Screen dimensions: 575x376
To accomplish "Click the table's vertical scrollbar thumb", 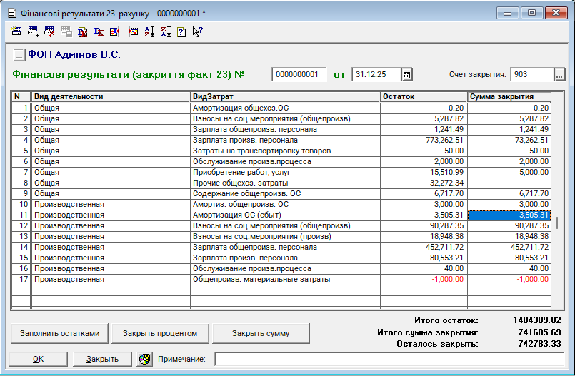I will 559,223.
